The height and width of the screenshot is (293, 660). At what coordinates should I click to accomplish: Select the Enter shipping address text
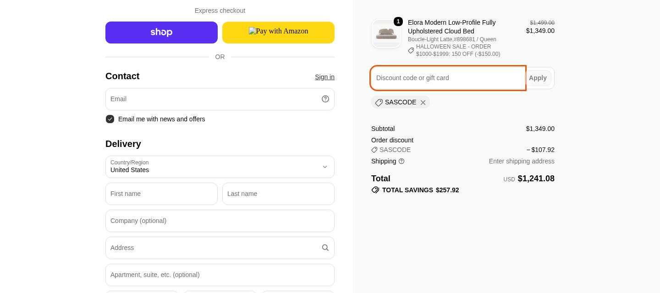522,161
